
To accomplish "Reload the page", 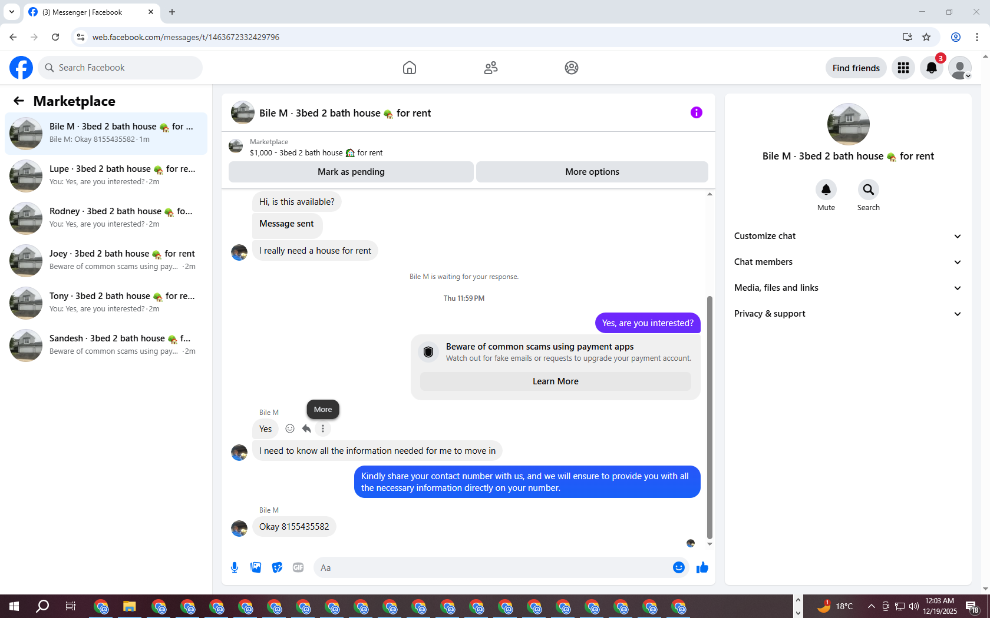I will pyautogui.click(x=55, y=37).
